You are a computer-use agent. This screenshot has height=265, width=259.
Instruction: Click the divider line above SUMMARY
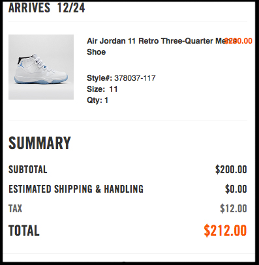(128, 120)
